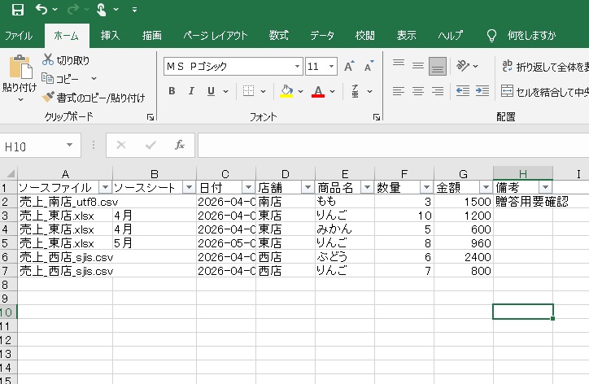Expand the 貼り付け options arrow

pos(20,99)
